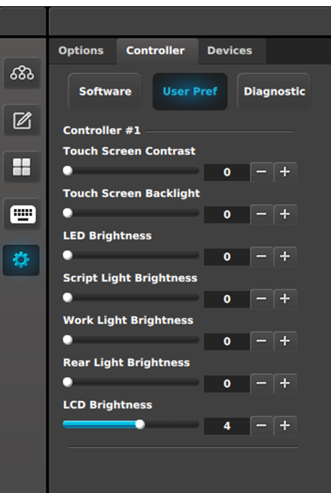Open the four-square grid sidebar icon

[22, 166]
